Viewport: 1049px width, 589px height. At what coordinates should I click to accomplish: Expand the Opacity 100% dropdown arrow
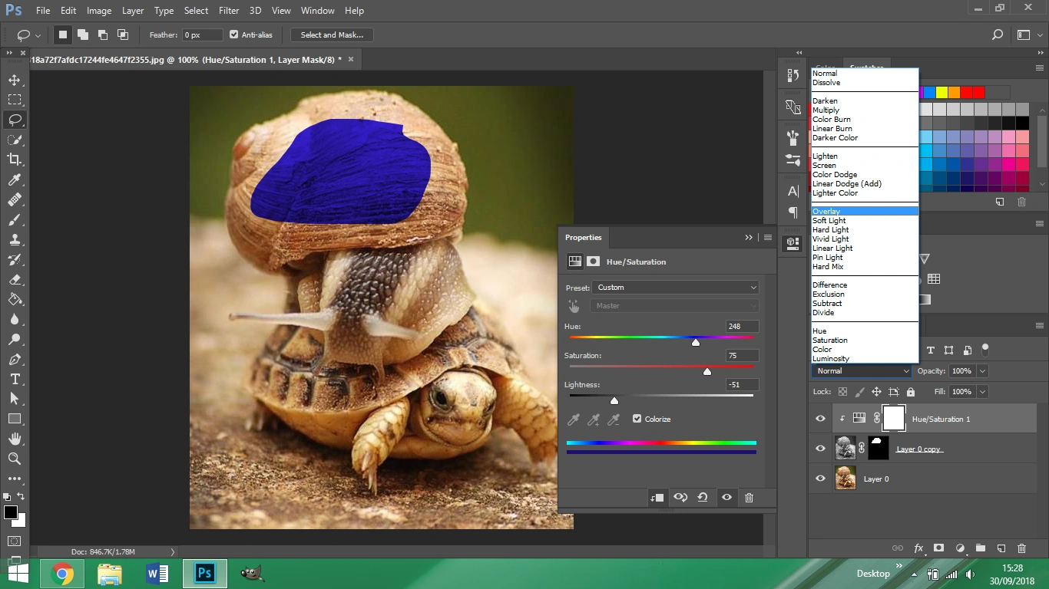(982, 371)
